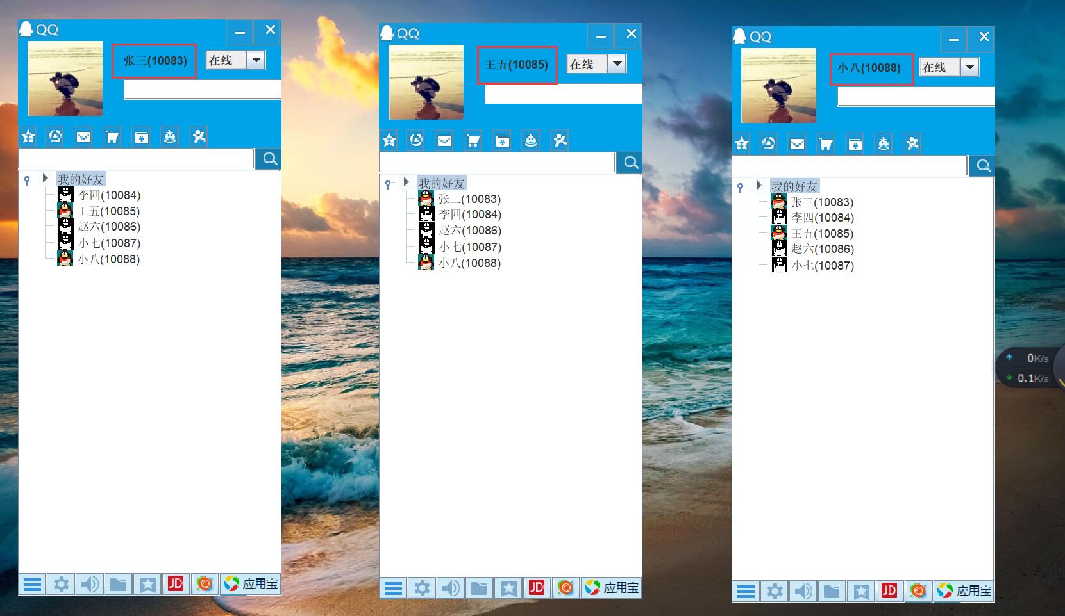Open the mail icon in 张三's window
The height and width of the screenshot is (616, 1065).
83,136
